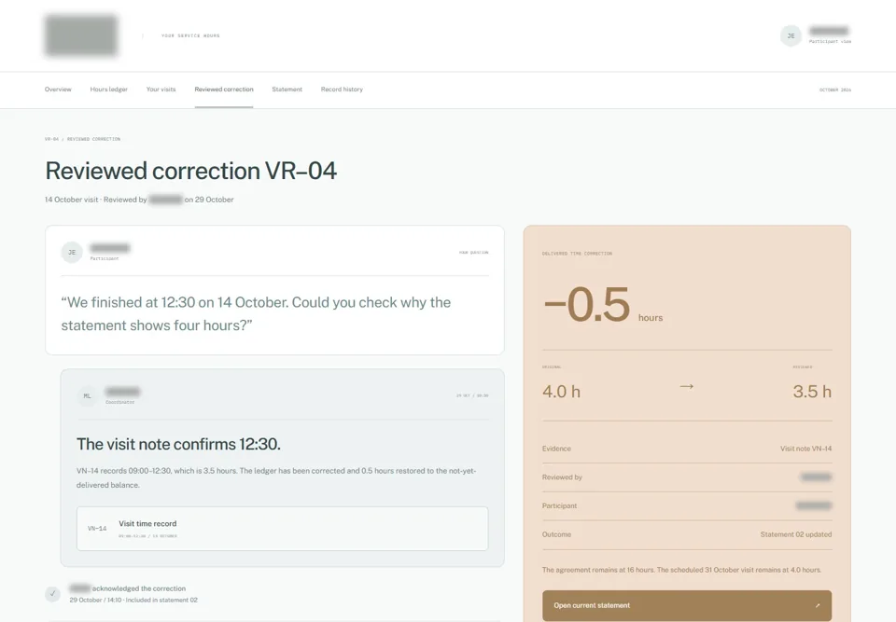Click the Visit note VN-14 evidence value

tap(805, 449)
